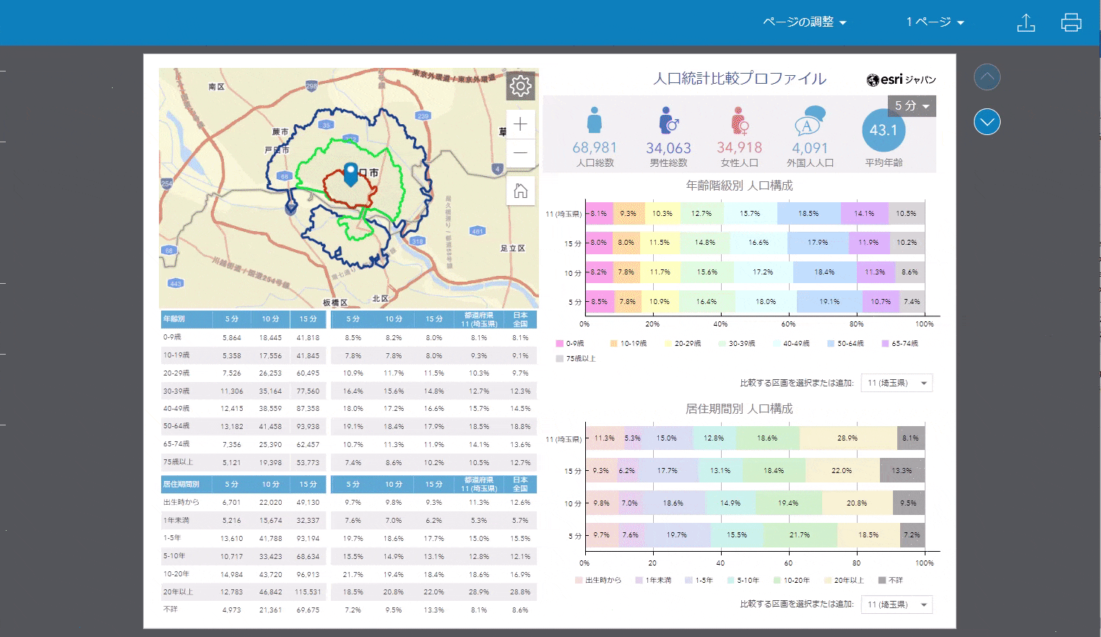
Task: Click the 43.1 average age circle
Action: pos(883,131)
